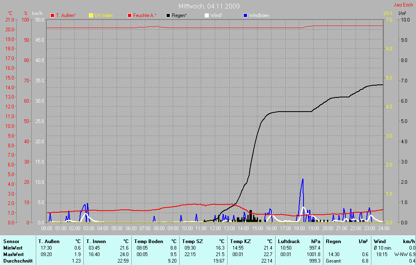Click the MinWert row label
Screen dimensions: 416x265
[x=13, y=248]
